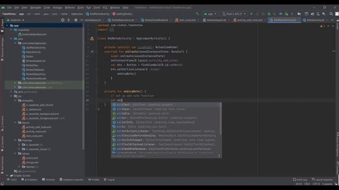Viewport: 339px width, 190px height.
Task: Click the completion popup scrollbar
Action: [220, 118]
